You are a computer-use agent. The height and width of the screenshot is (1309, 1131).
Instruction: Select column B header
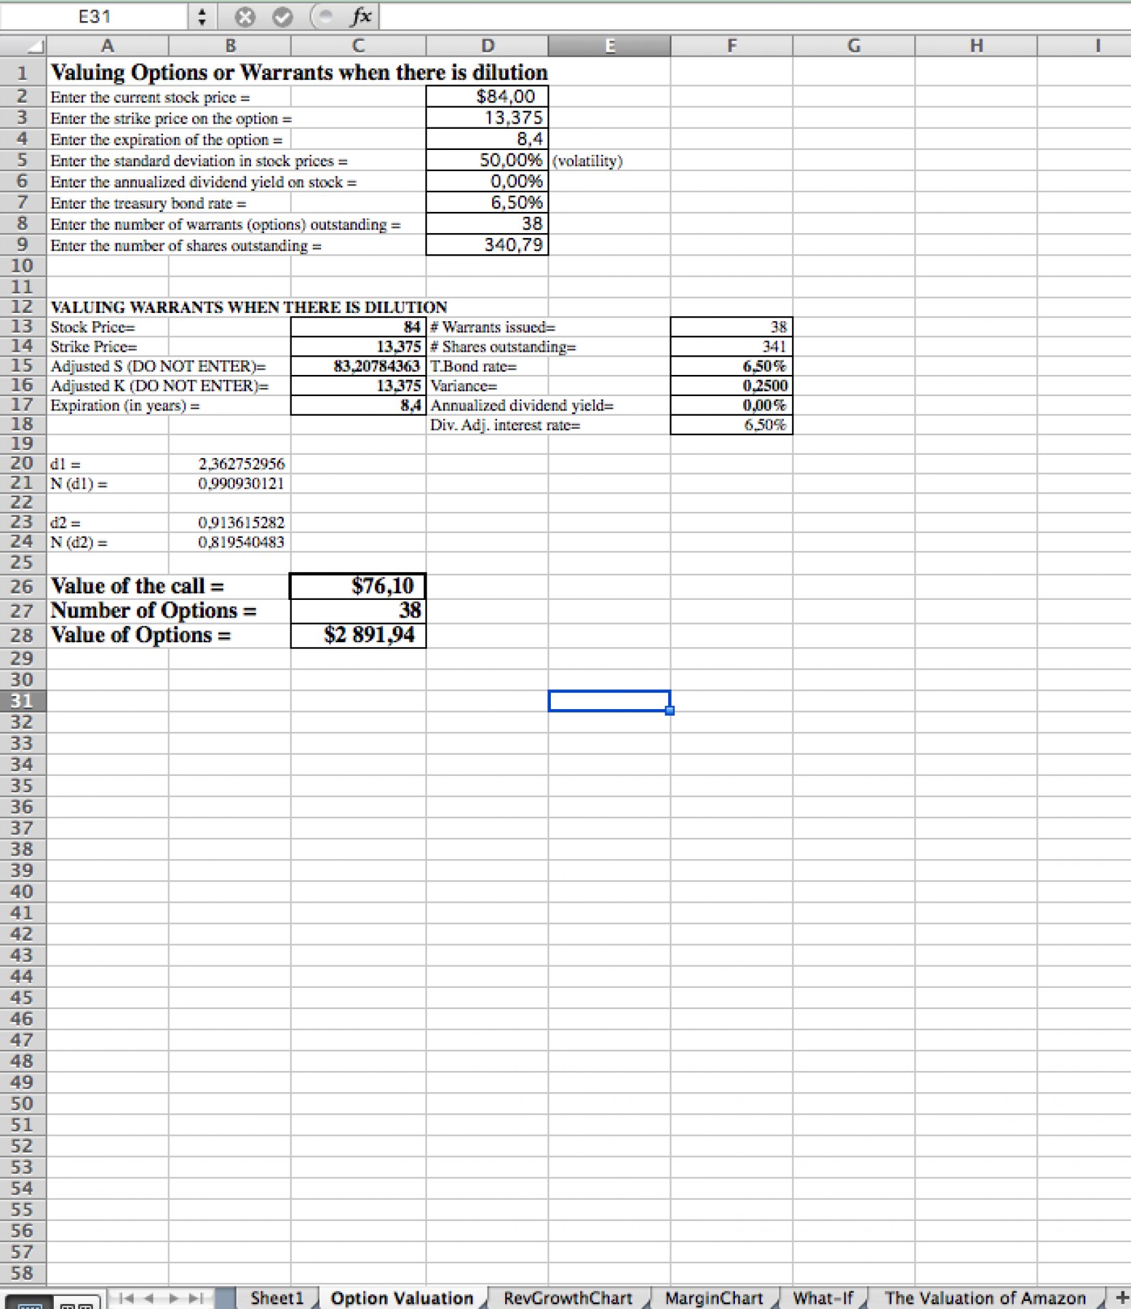[x=230, y=46]
